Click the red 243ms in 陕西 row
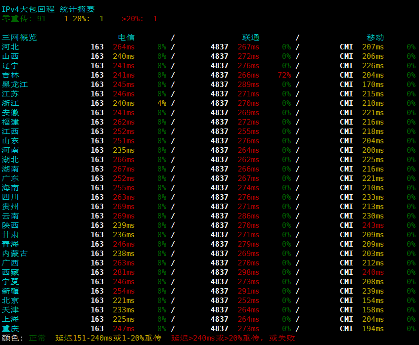Image resolution: width=419 pixels, height=345 pixels. pos(373,225)
